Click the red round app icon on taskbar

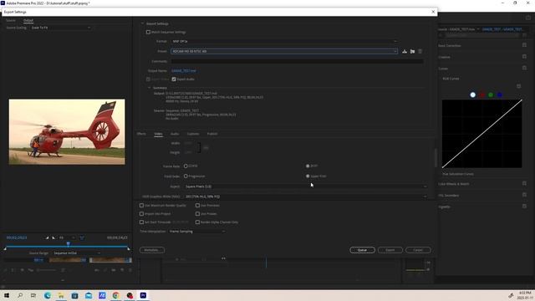click(x=130, y=295)
